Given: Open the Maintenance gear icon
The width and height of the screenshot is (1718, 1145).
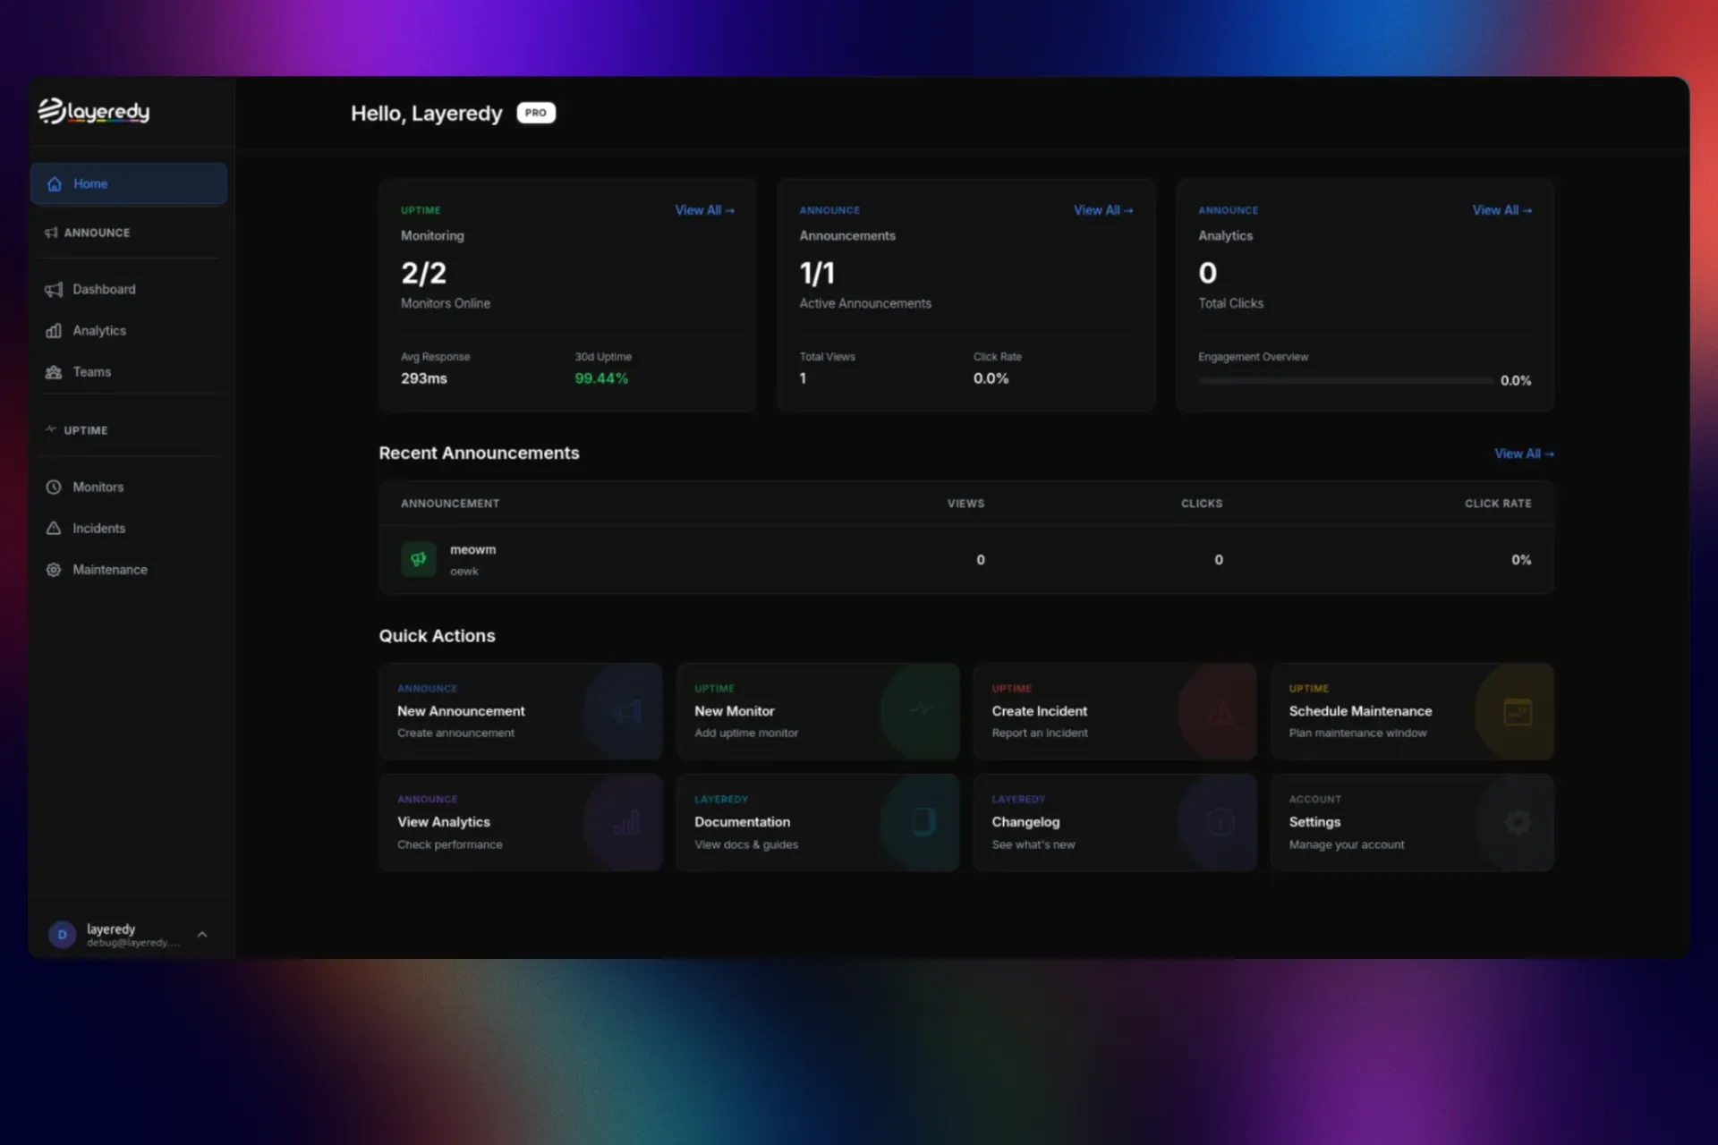Looking at the screenshot, I should [55, 569].
